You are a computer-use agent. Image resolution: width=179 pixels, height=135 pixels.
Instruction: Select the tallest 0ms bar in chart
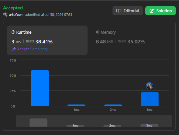pos(40,88)
